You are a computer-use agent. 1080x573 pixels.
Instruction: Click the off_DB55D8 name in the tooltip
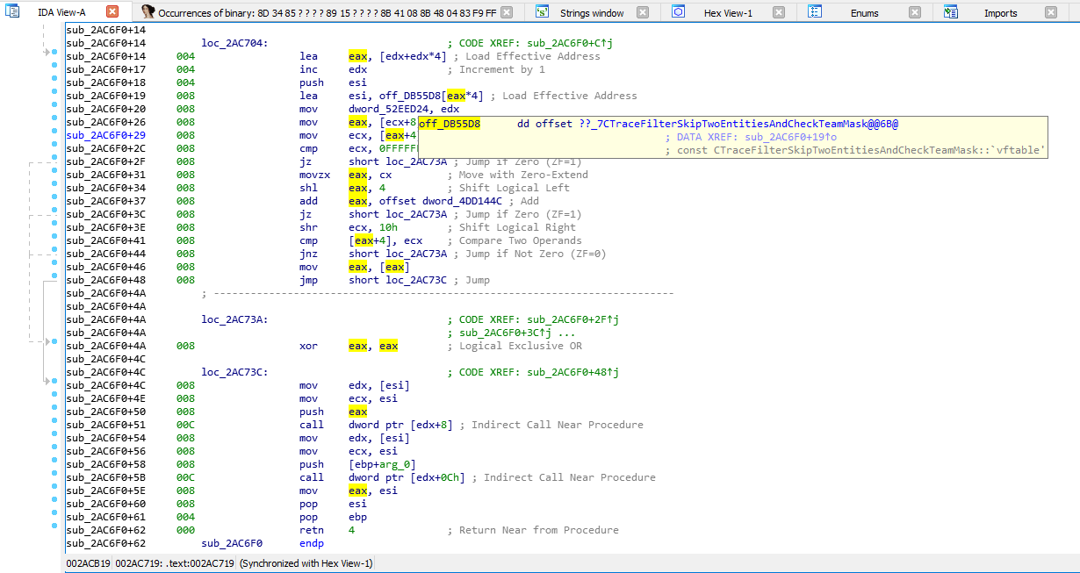(450, 124)
